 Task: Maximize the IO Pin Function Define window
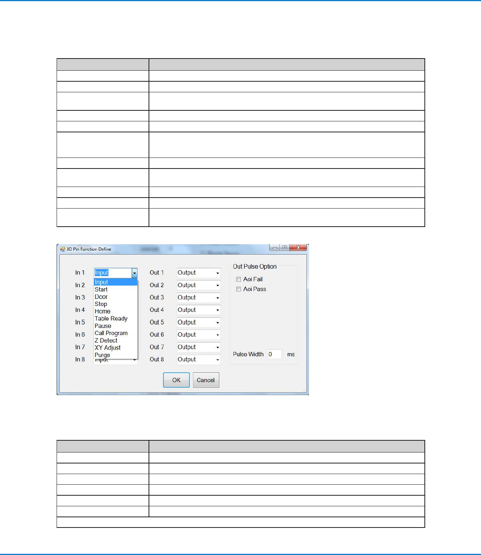coord(285,247)
